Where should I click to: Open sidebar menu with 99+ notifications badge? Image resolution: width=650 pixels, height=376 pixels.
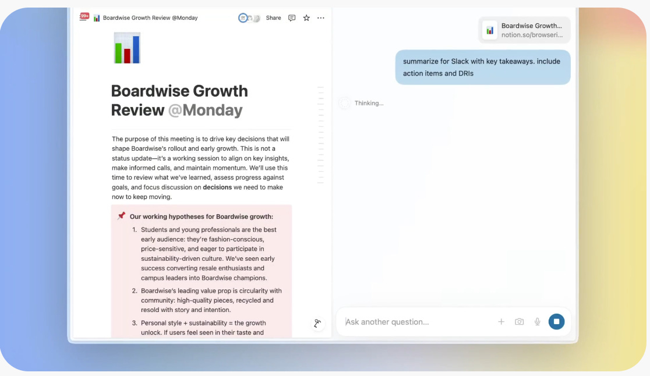[84, 16]
